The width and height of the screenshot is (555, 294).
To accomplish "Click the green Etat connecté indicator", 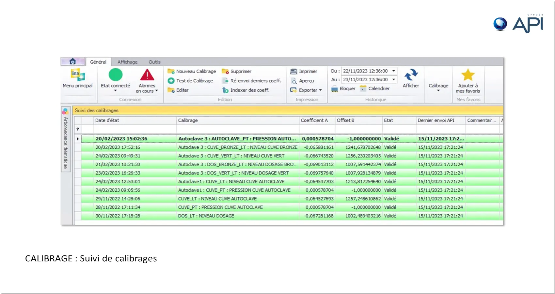I will pyautogui.click(x=115, y=75).
